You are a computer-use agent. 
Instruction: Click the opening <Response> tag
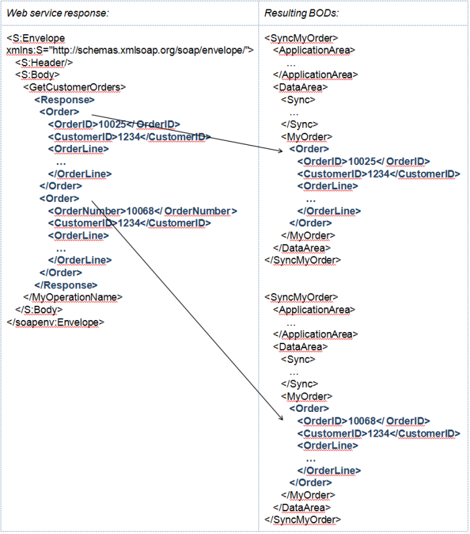tap(64, 99)
